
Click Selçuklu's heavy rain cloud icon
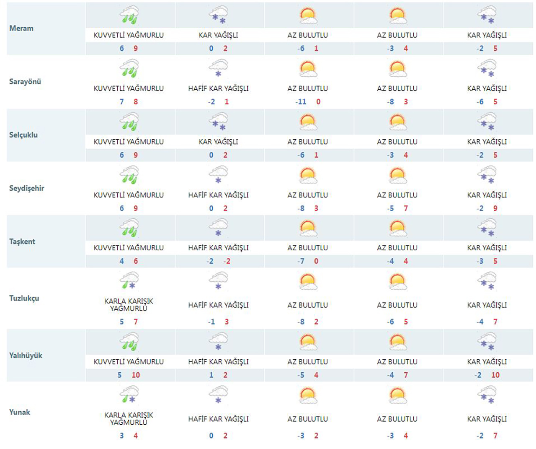[x=129, y=122]
